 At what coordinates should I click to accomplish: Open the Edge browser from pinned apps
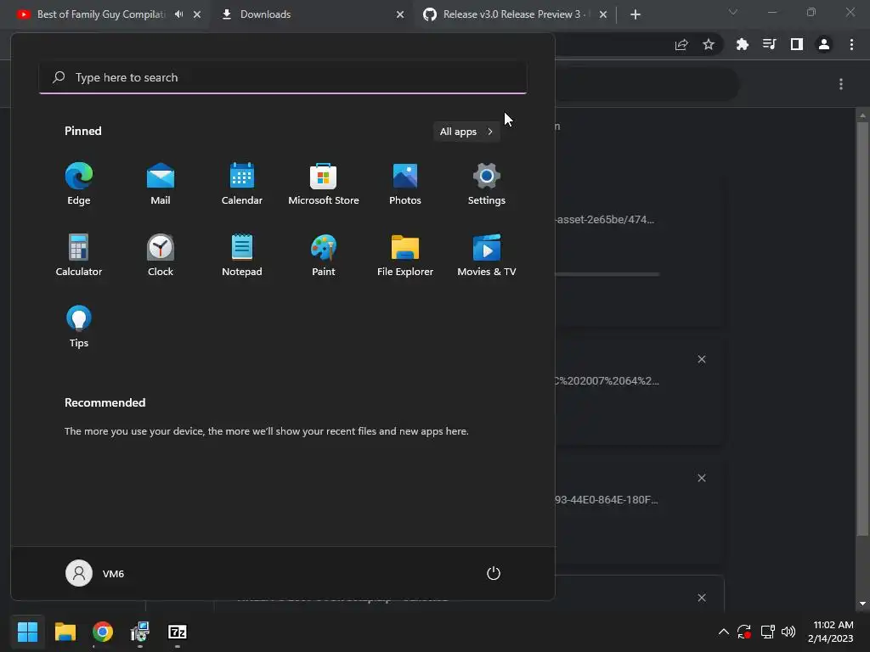click(79, 184)
